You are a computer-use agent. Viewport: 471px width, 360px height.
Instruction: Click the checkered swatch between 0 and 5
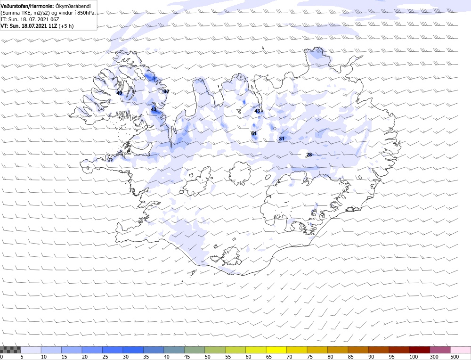click(10, 350)
